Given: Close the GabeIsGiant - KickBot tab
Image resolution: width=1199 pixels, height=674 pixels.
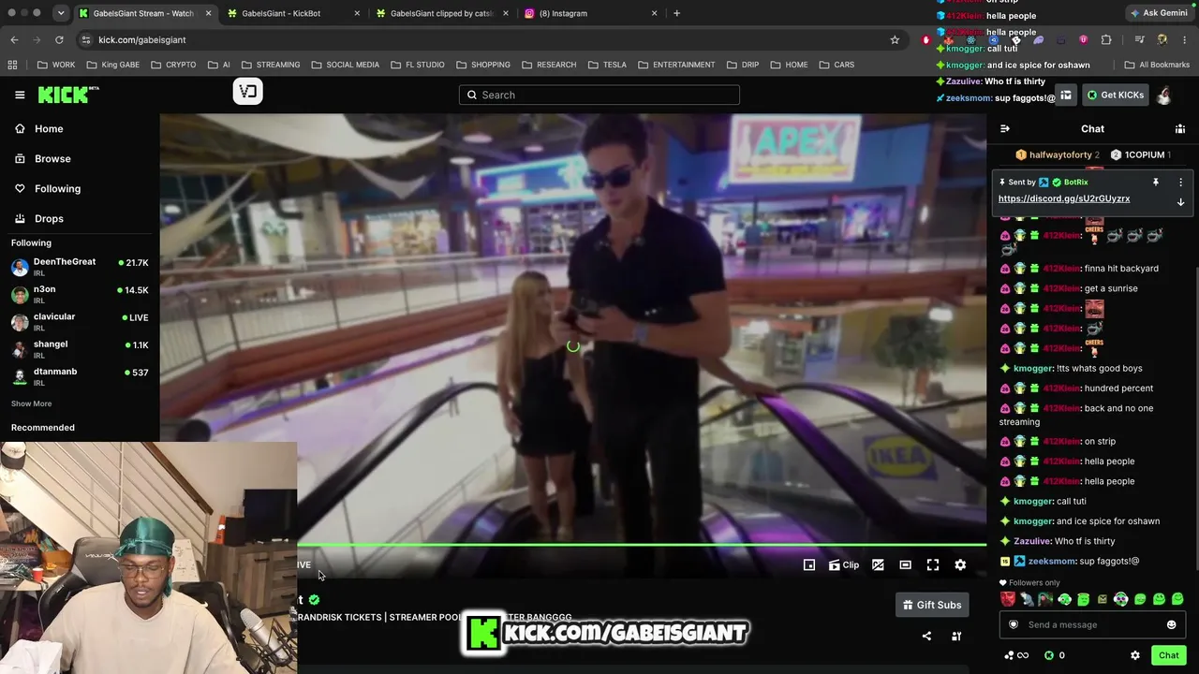Looking at the screenshot, I should coord(357,13).
